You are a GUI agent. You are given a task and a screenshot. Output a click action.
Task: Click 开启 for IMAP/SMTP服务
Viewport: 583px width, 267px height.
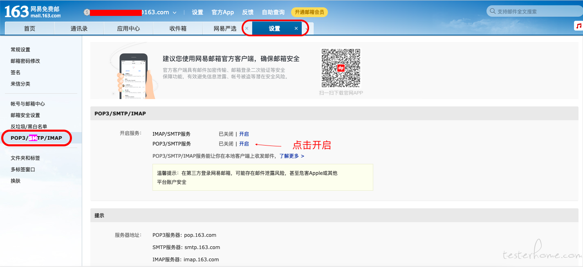pyautogui.click(x=244, y=134)
